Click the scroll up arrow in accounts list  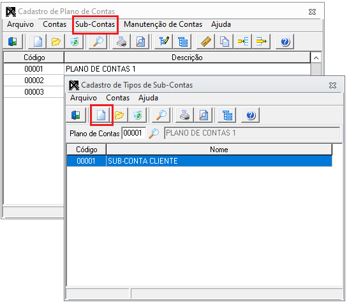[316, 58]
